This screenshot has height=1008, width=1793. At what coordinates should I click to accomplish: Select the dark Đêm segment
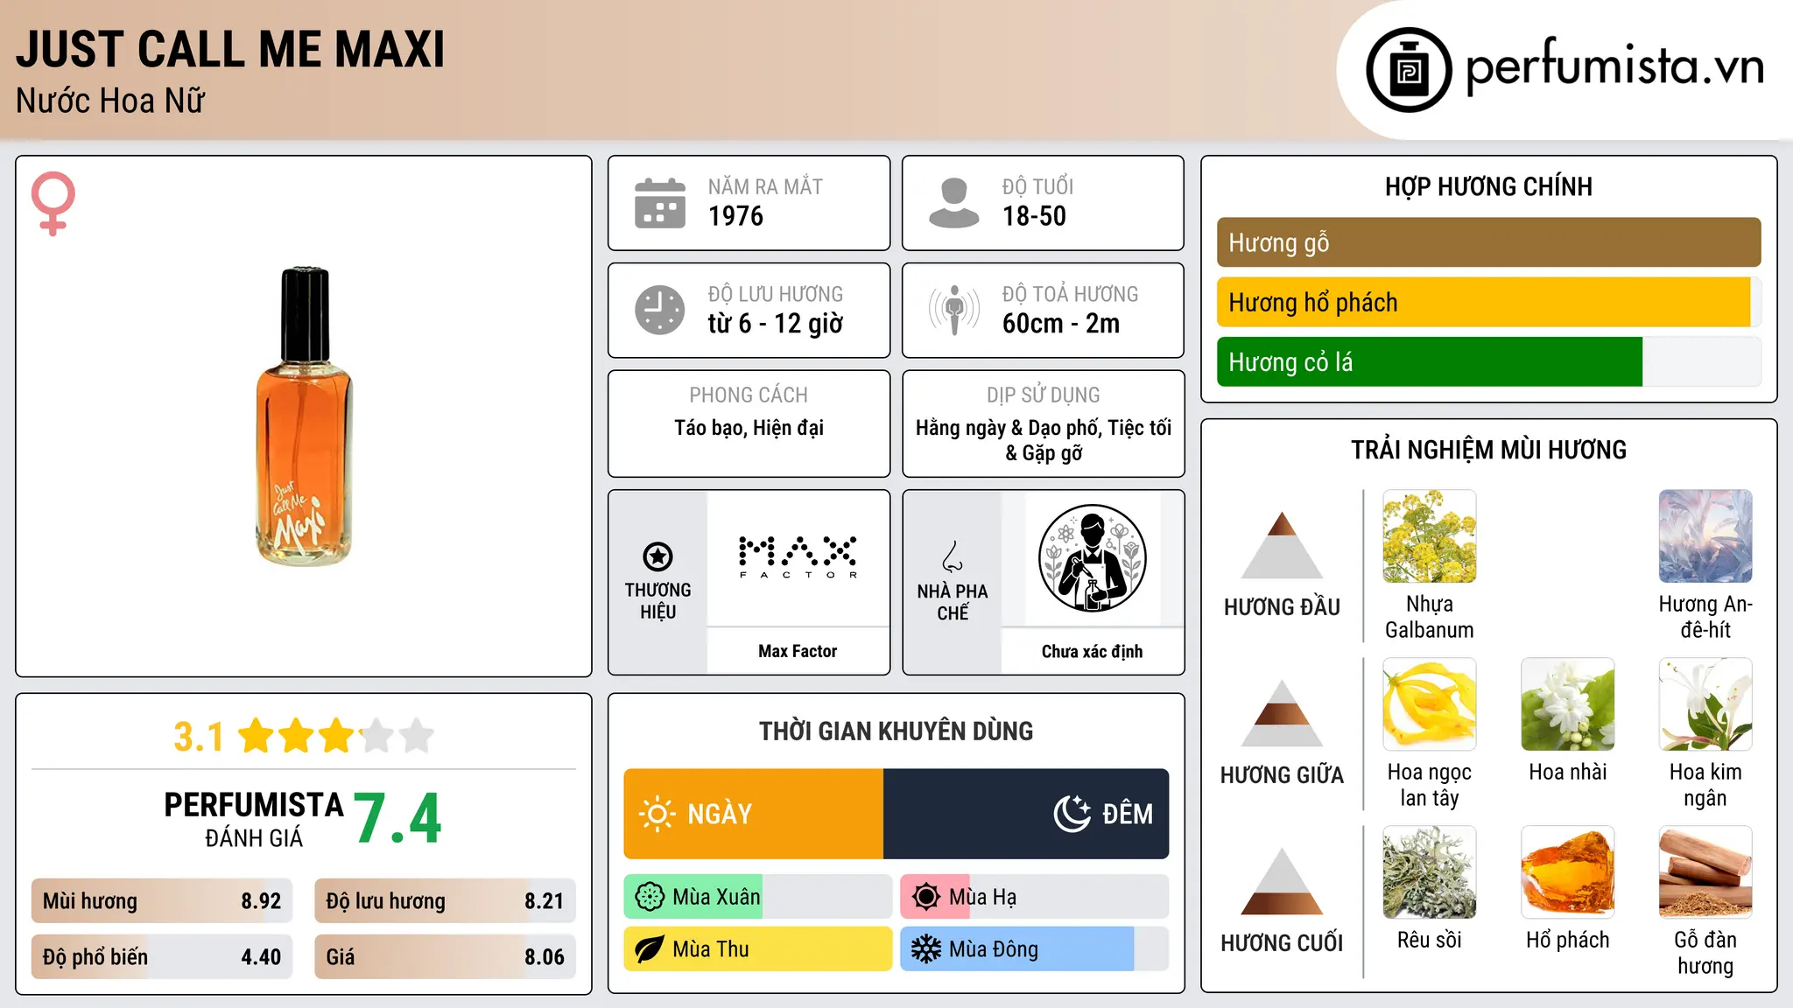pyautogui.click(x=1026, y=814)
